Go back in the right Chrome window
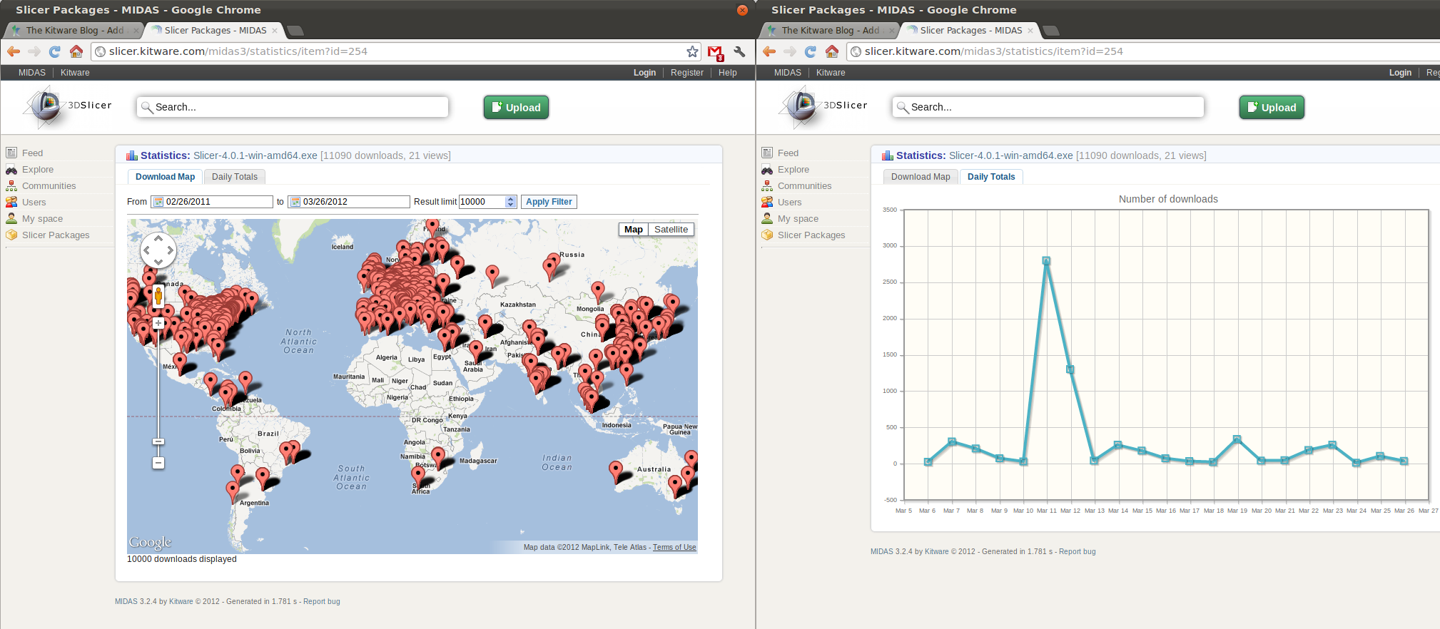 769,51
